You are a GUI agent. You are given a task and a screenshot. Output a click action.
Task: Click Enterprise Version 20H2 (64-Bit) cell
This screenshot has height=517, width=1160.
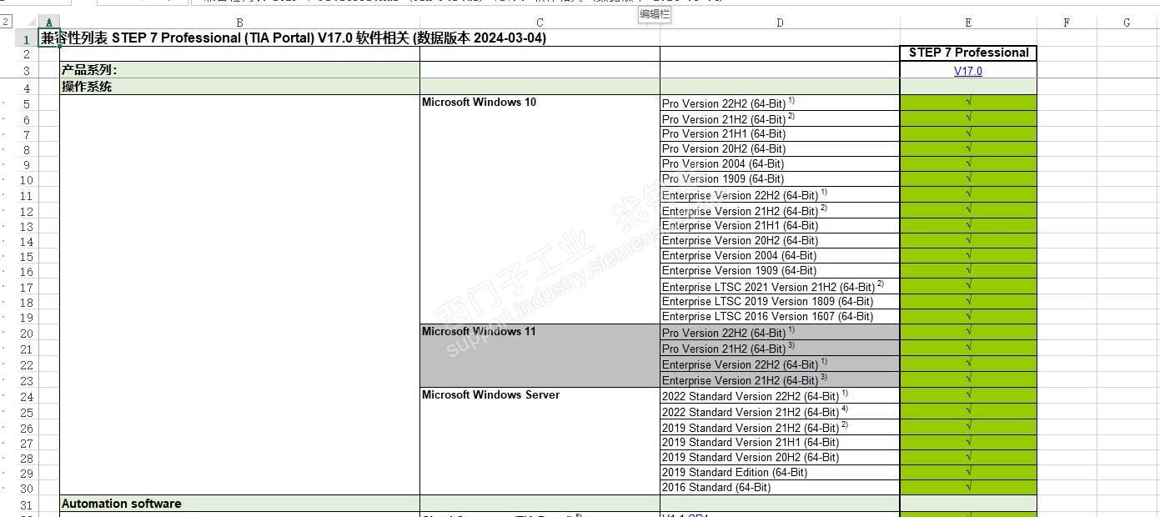(780, 241)
